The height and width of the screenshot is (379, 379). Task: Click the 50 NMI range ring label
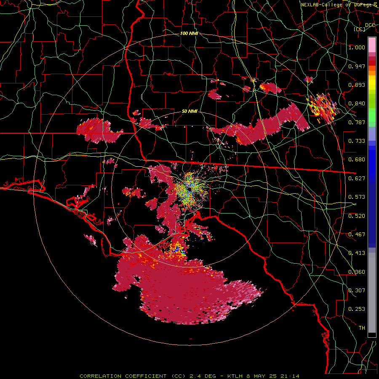(x=189, y=111)
